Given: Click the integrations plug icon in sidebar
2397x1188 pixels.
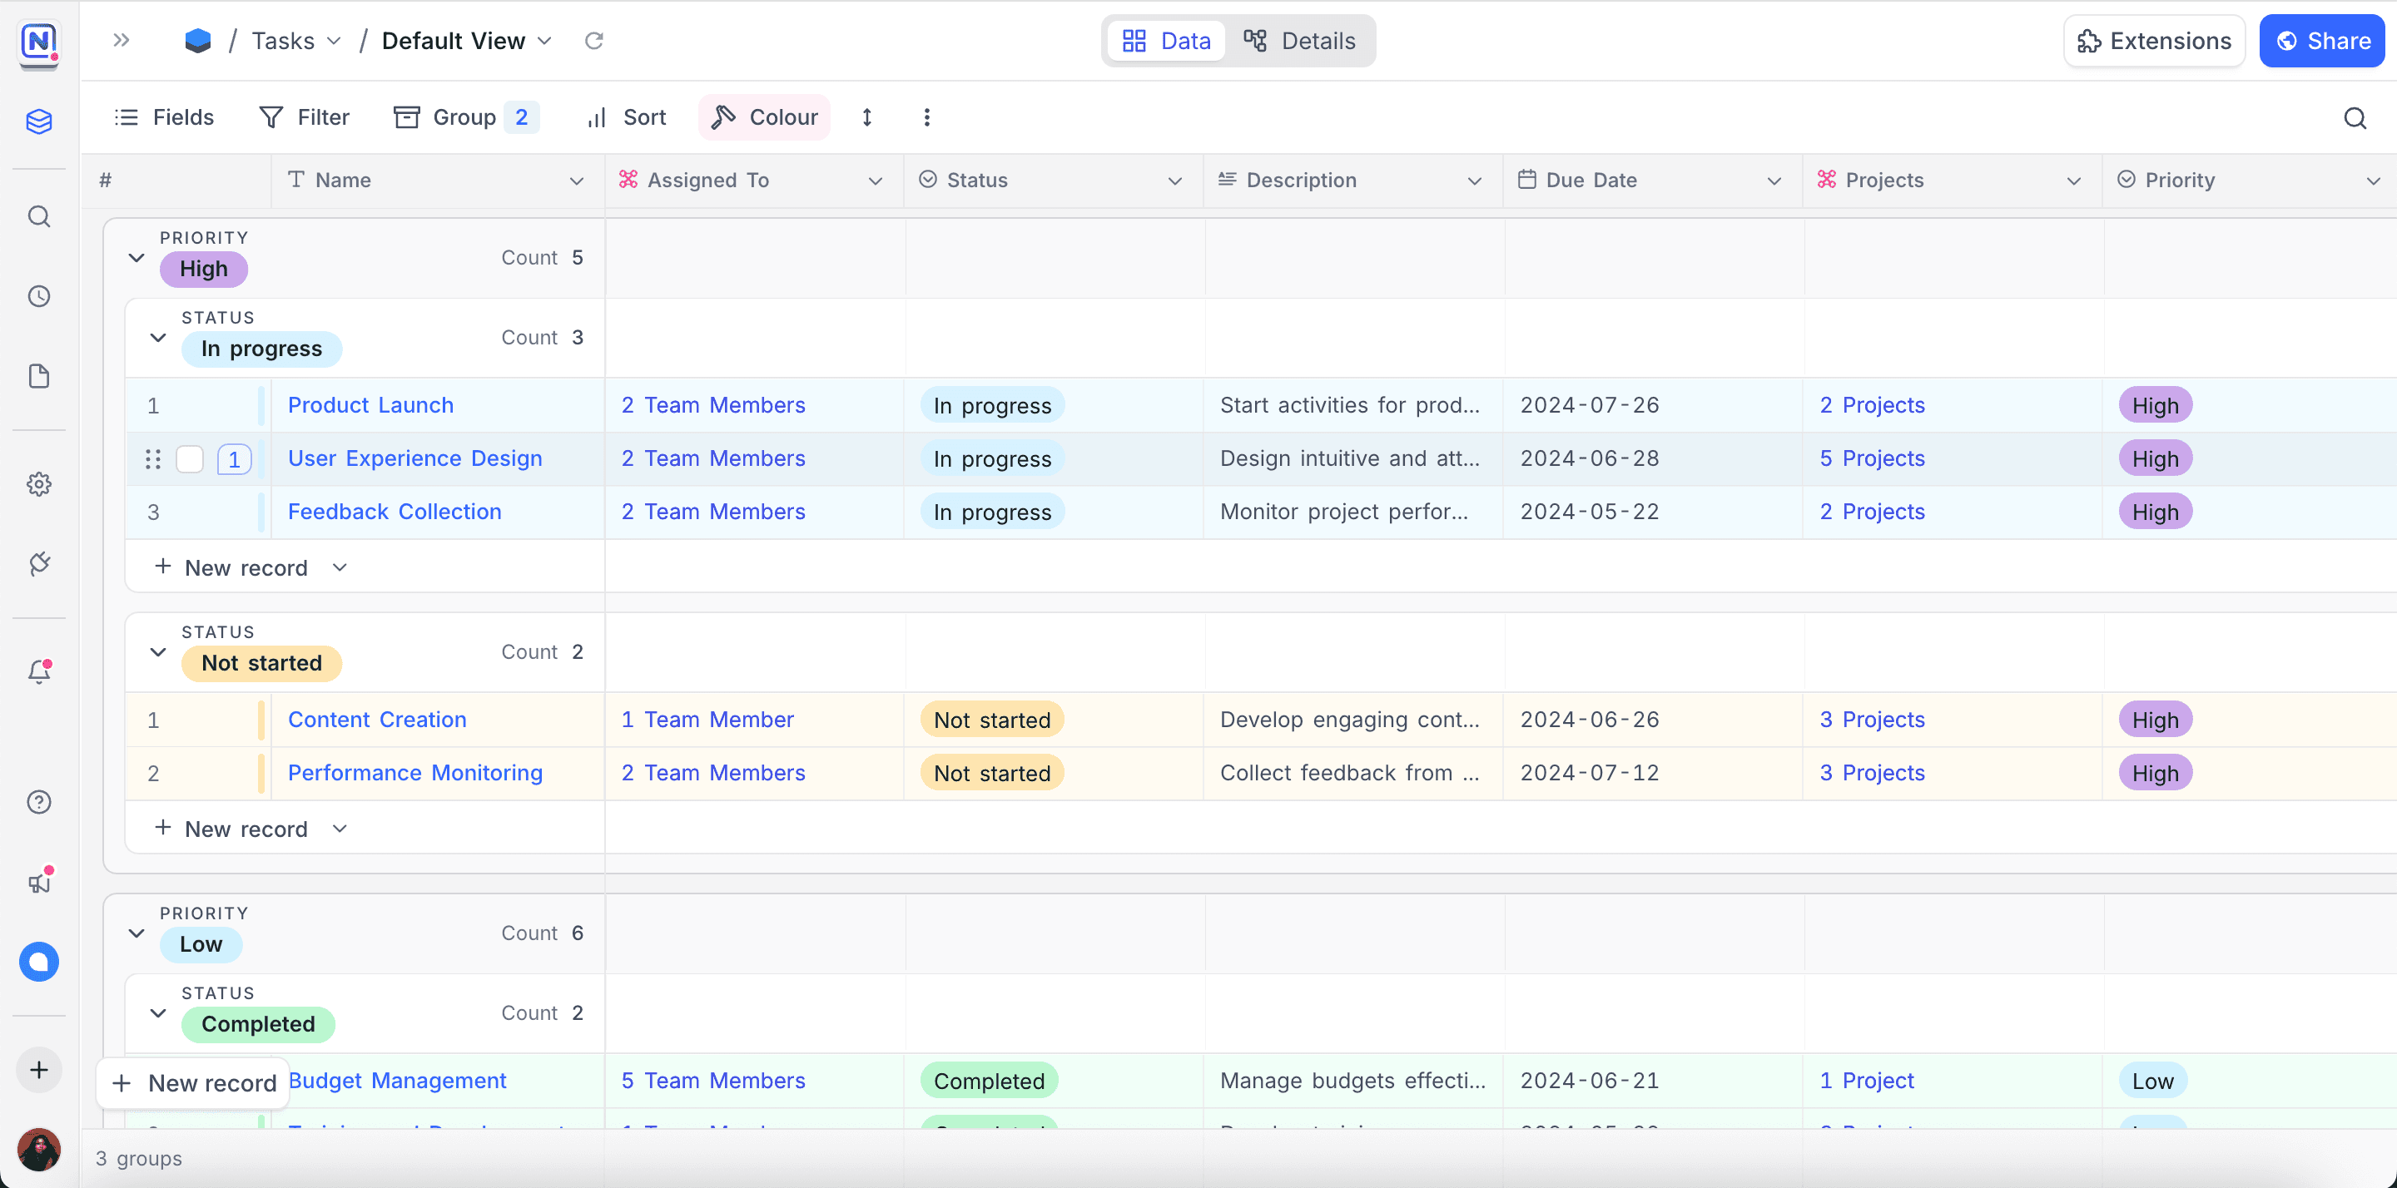Looking at the screenshot, I should click(39, 563).
